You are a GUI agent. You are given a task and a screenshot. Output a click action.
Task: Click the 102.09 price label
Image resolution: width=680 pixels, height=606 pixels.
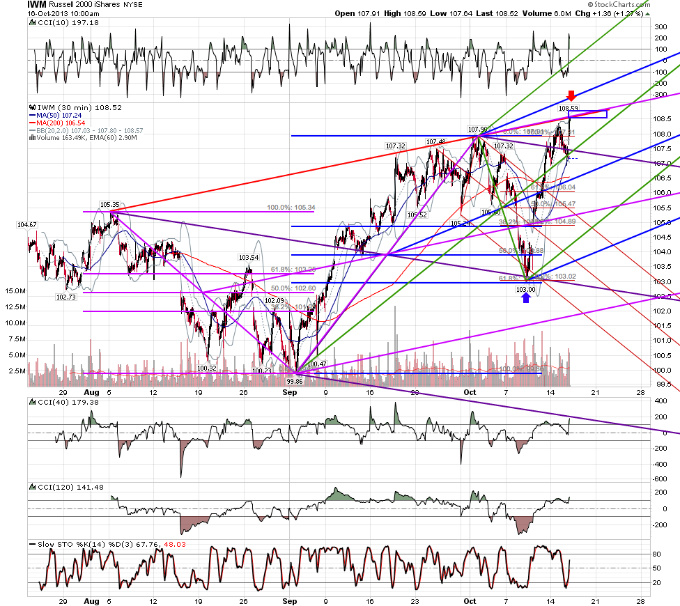point(275,300)
